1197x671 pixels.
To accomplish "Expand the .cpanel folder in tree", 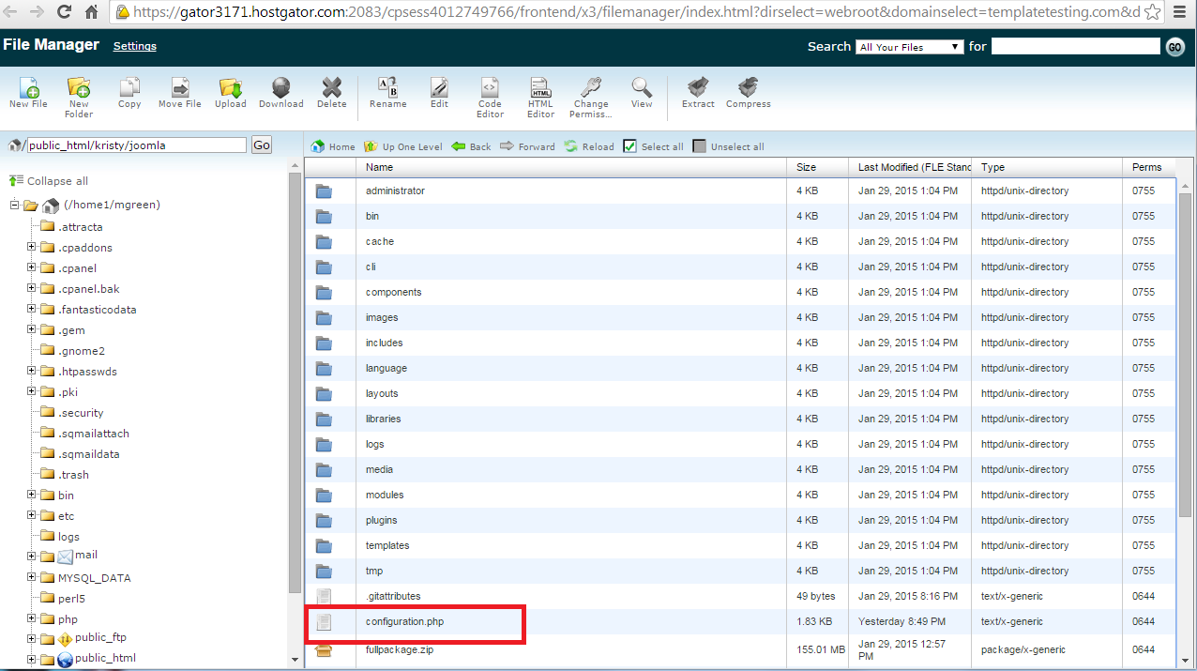I will pyautogui.click(x=31, y=268).
